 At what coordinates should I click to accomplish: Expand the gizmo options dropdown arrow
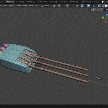pyautogui.click(x=85, y=6)
